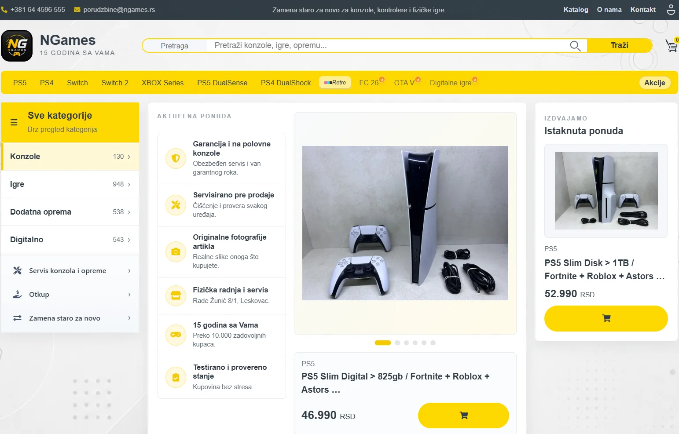Image resolution: width=679 pixels, height=434 pixels.
Task: Click the tools icon for Servisirano pre prodaje
Action: [x=176, y=205]
